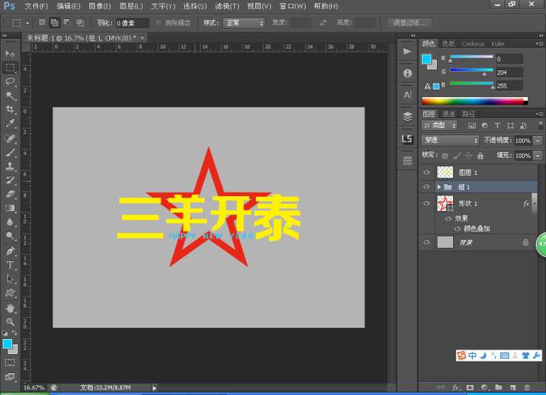This screenshot has height=395, width=546.
Task: Toggle Quick Mask mode
Action: (x=10, y=362)
